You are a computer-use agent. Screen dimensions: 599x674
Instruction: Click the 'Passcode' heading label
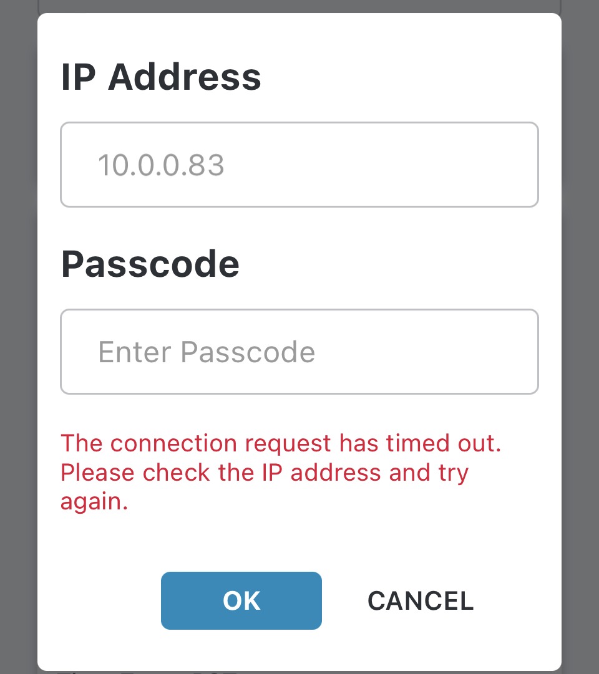point(150,264)
